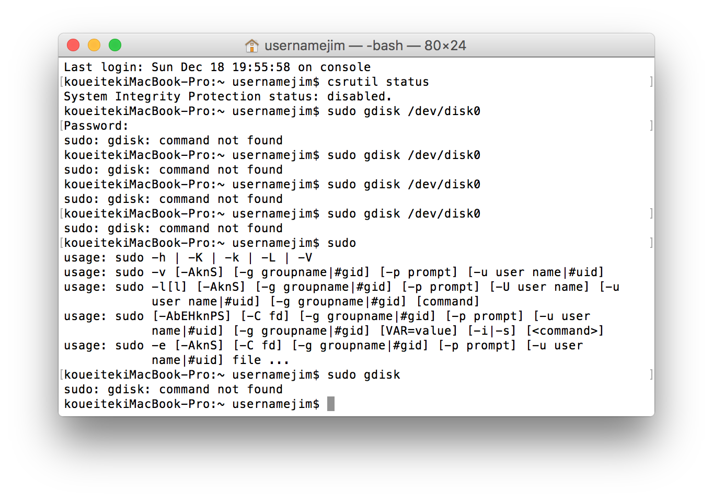Click the home folder icon in title bar
This screenshot has width=713, height=500.
(x=252, y=46)
